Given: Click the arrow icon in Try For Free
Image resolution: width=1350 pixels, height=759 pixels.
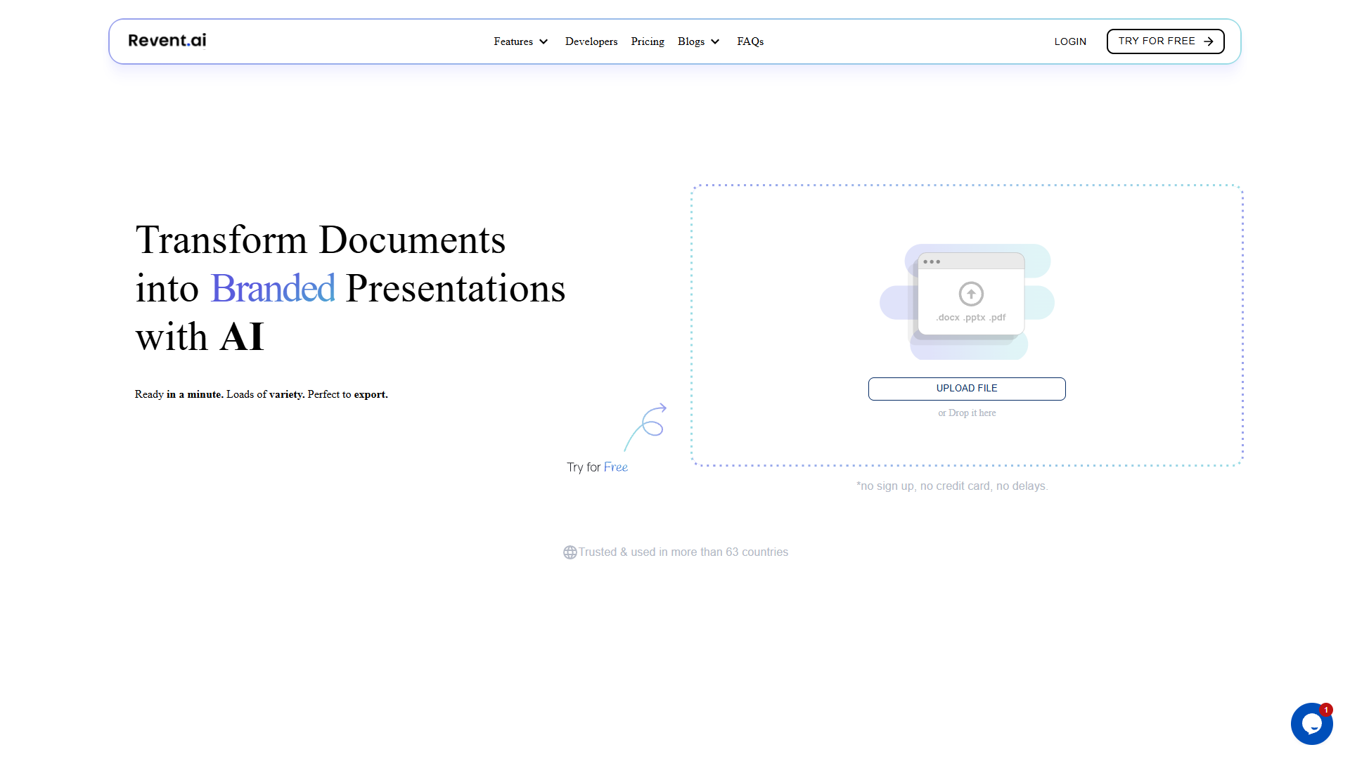Looking at the screenshot, I should pos(1209,41).
